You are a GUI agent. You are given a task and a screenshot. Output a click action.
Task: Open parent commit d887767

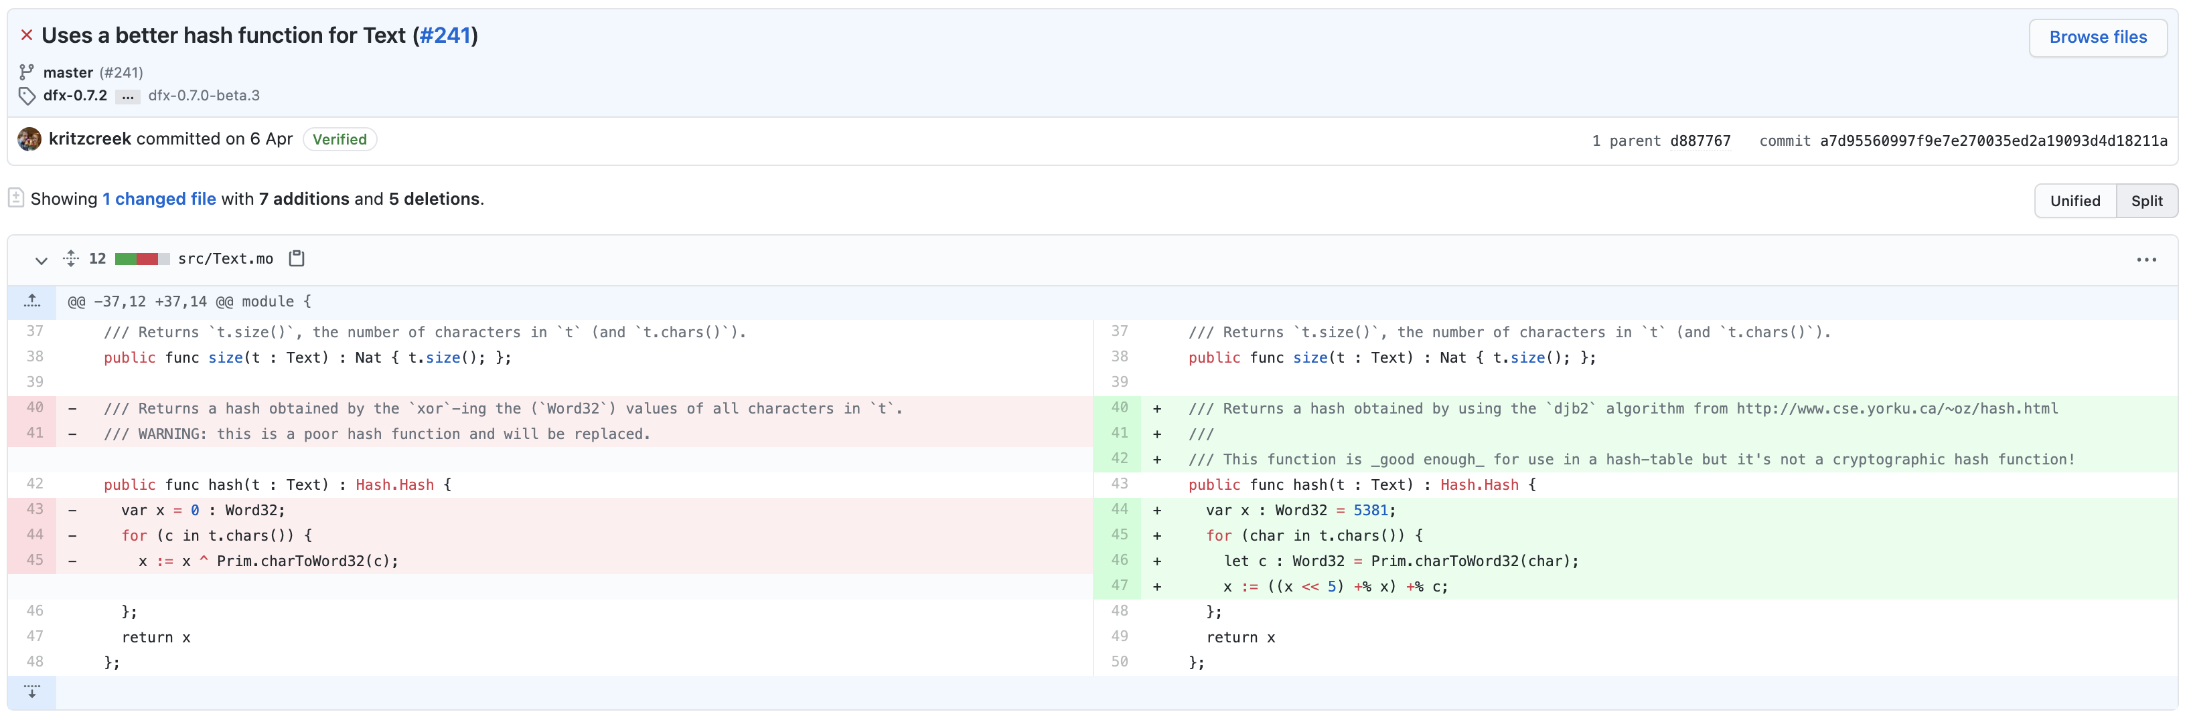click(x=1700, y=141)
